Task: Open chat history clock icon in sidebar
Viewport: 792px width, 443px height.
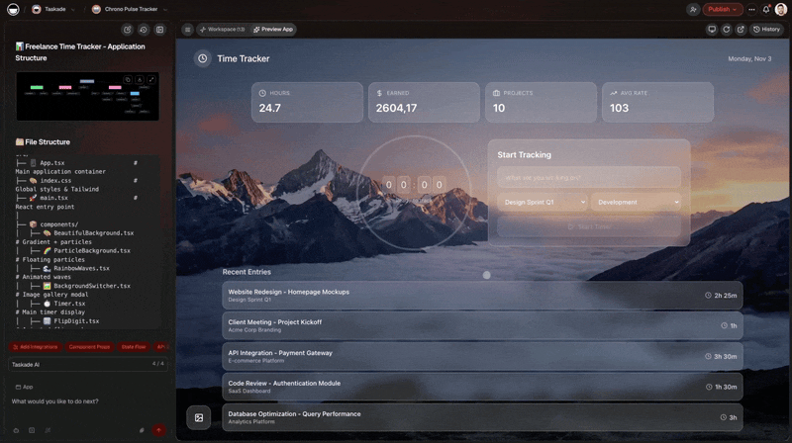Action: (144, 30)
